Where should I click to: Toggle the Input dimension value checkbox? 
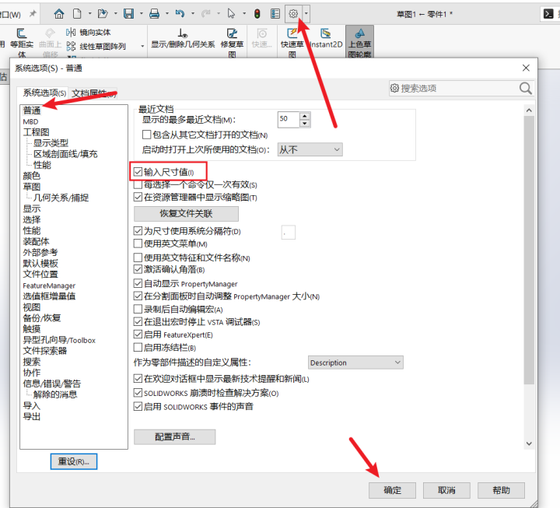point(138,172)
